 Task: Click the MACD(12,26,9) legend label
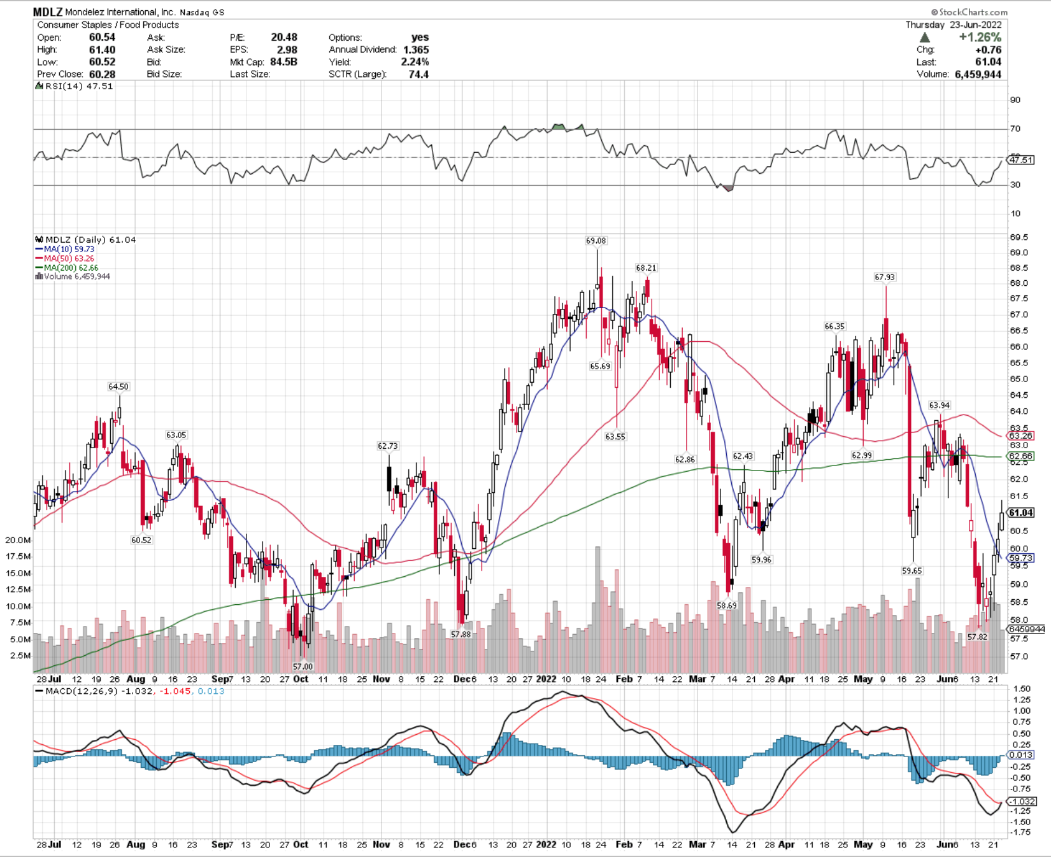pos(82,691)
